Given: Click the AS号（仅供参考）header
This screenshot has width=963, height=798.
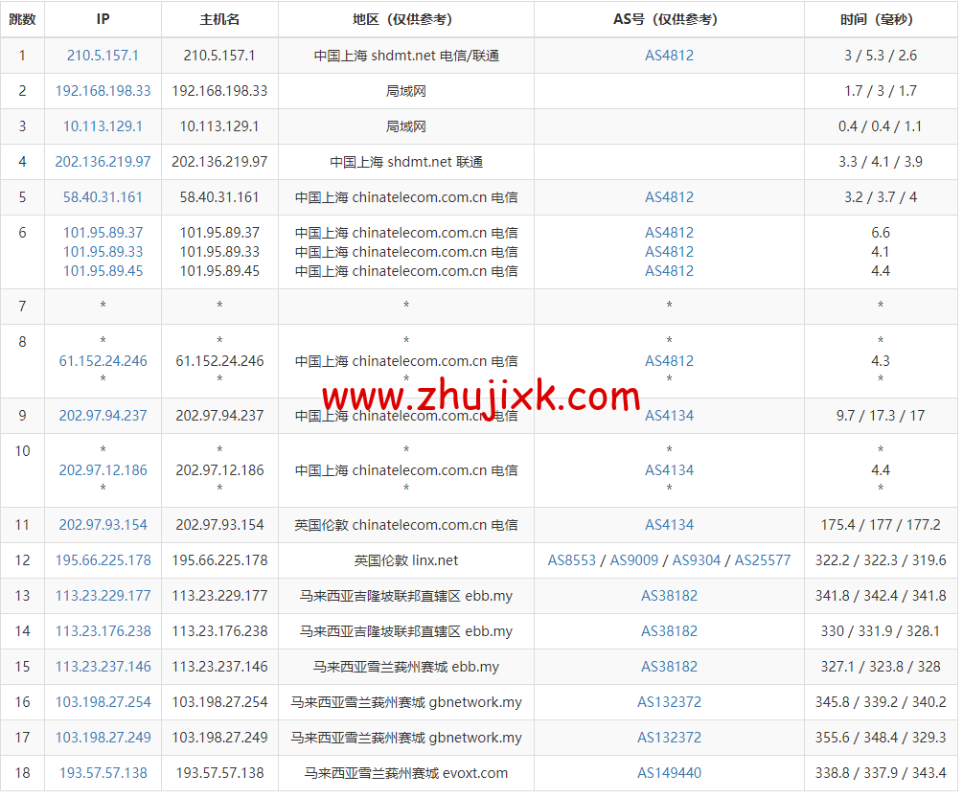Looking at the screenshot, I should [669, 19].
